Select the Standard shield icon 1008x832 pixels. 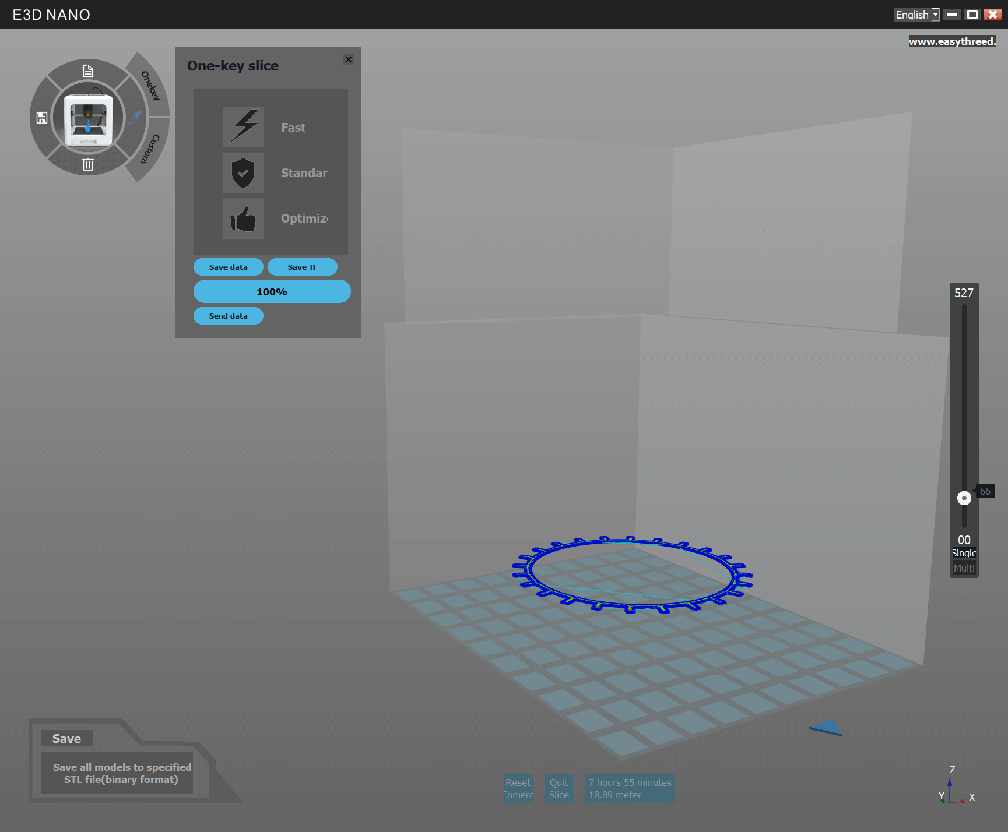243,173
